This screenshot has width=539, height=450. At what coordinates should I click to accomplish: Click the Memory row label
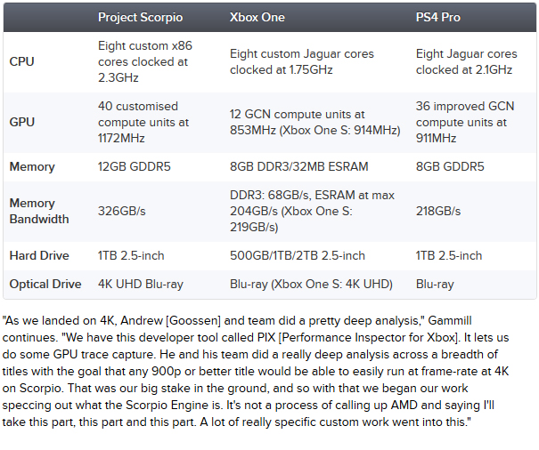point(32,167)
